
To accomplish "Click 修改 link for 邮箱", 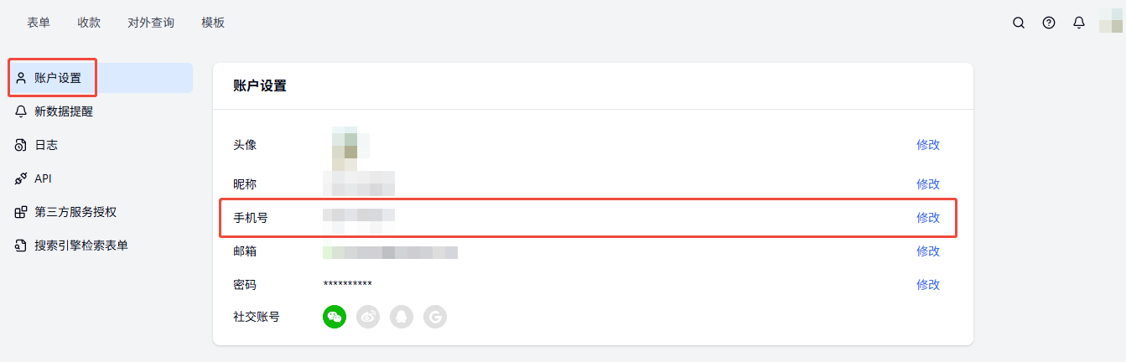I will [x=928, y=251].
